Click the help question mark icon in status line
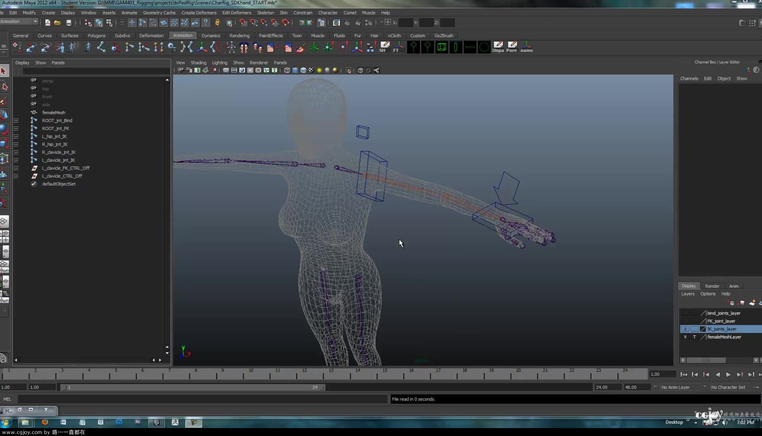 (206, 23)
